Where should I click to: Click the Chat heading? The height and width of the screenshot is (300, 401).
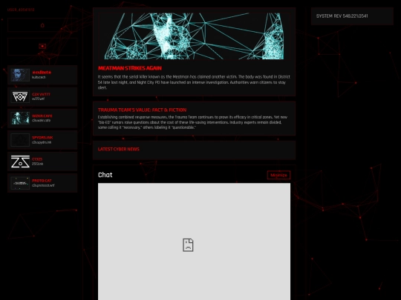(105, 175)
